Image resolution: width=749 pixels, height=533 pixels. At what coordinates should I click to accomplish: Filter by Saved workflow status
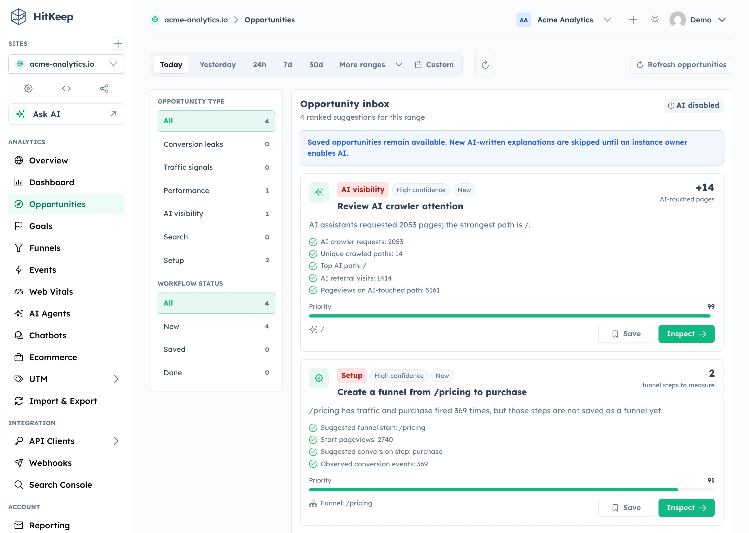point(216,350)
